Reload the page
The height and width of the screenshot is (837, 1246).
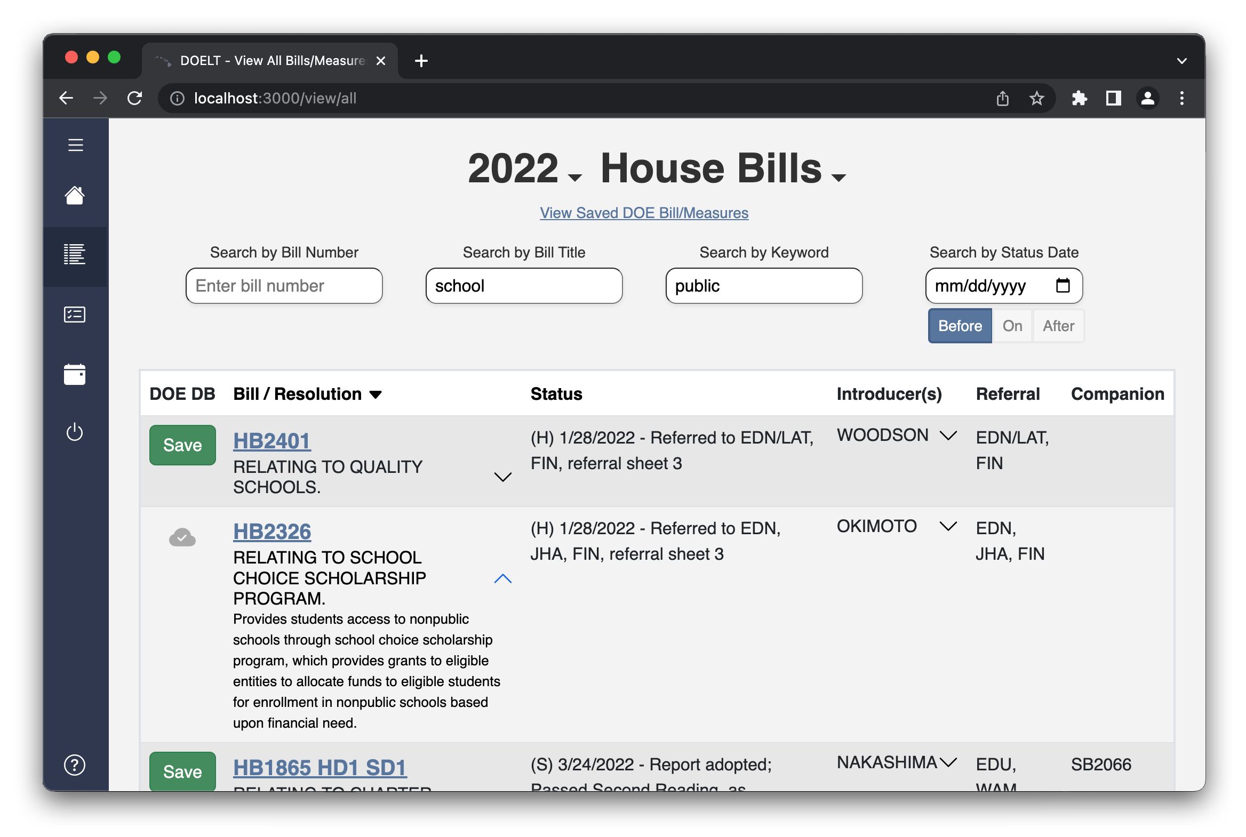click(134, 98)
